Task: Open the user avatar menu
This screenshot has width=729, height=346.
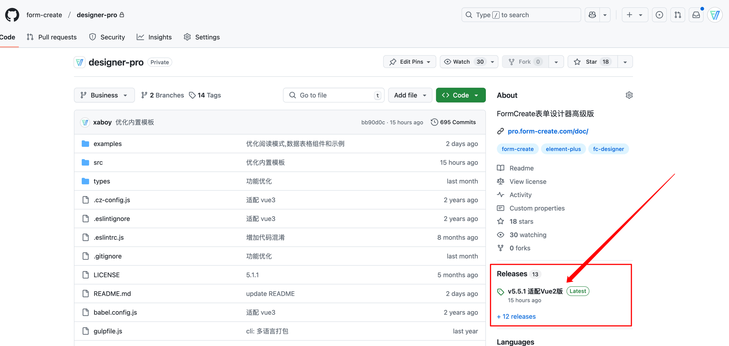Action: click(715, 15)
